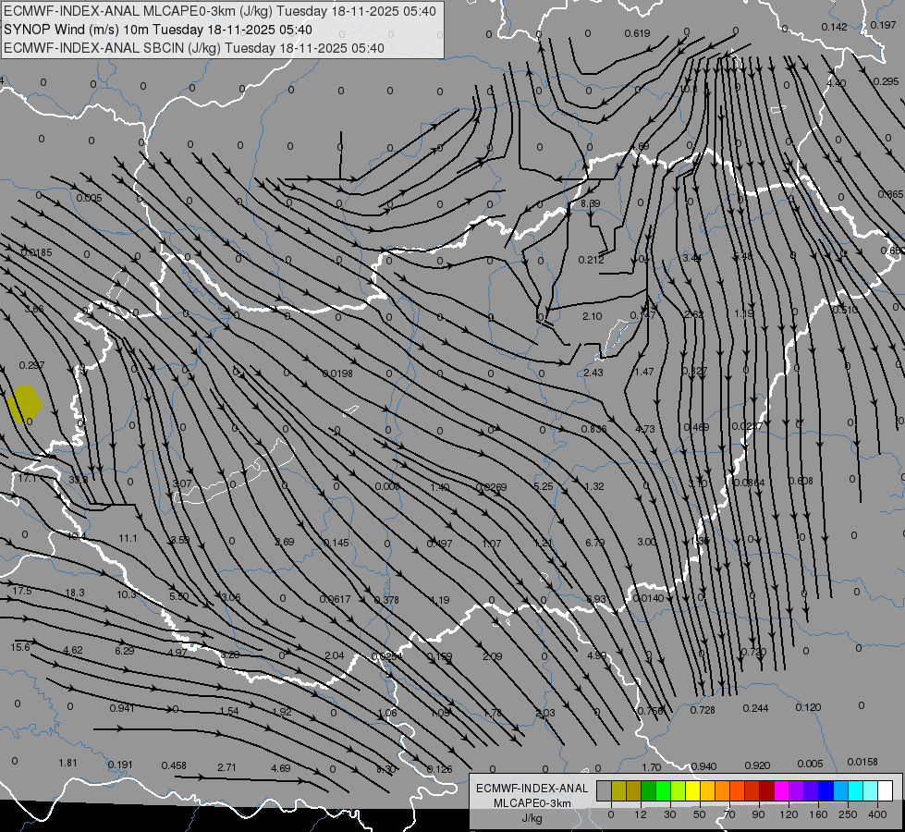Viewport: 905px width, 832px height.
Task: Click the legend scale value 12
Action: click(x=640, y=814)
